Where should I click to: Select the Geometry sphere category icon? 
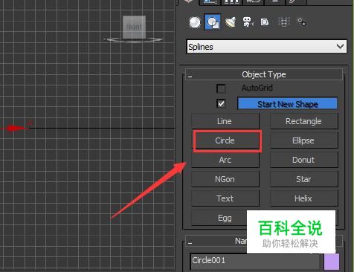(195, 22)
